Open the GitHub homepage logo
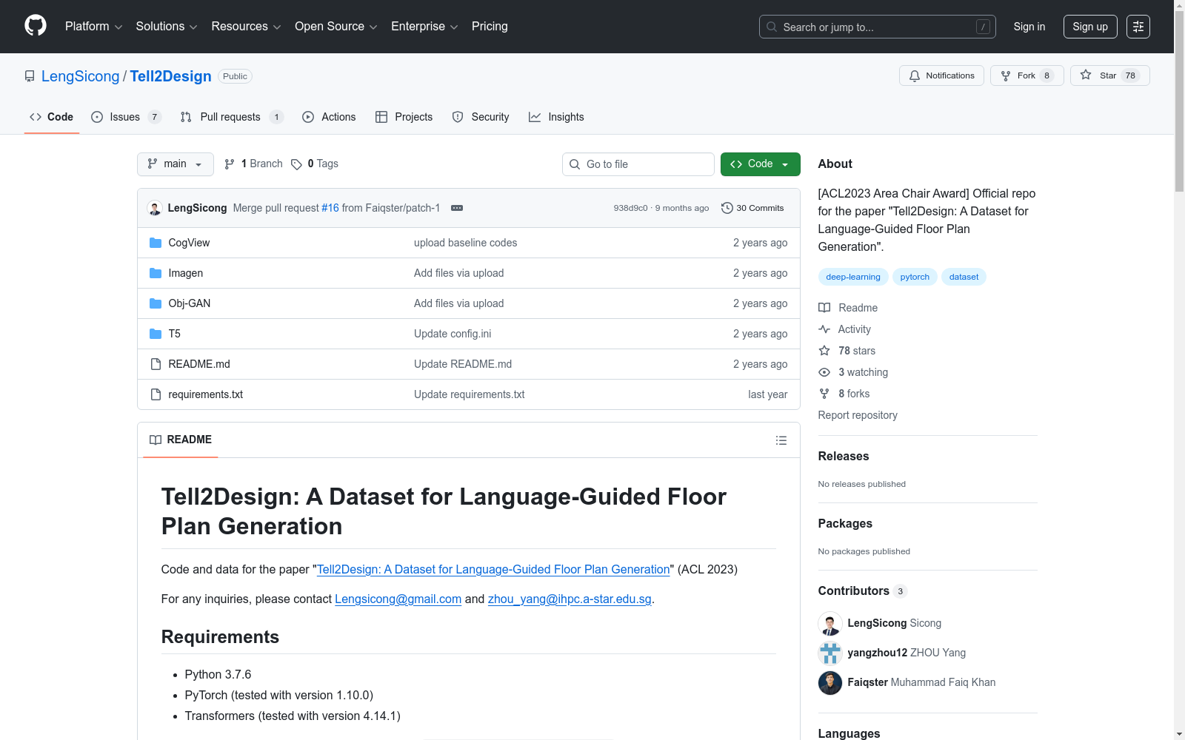The height and width of the screenshot is (740, 1185). tap(36, 26)
